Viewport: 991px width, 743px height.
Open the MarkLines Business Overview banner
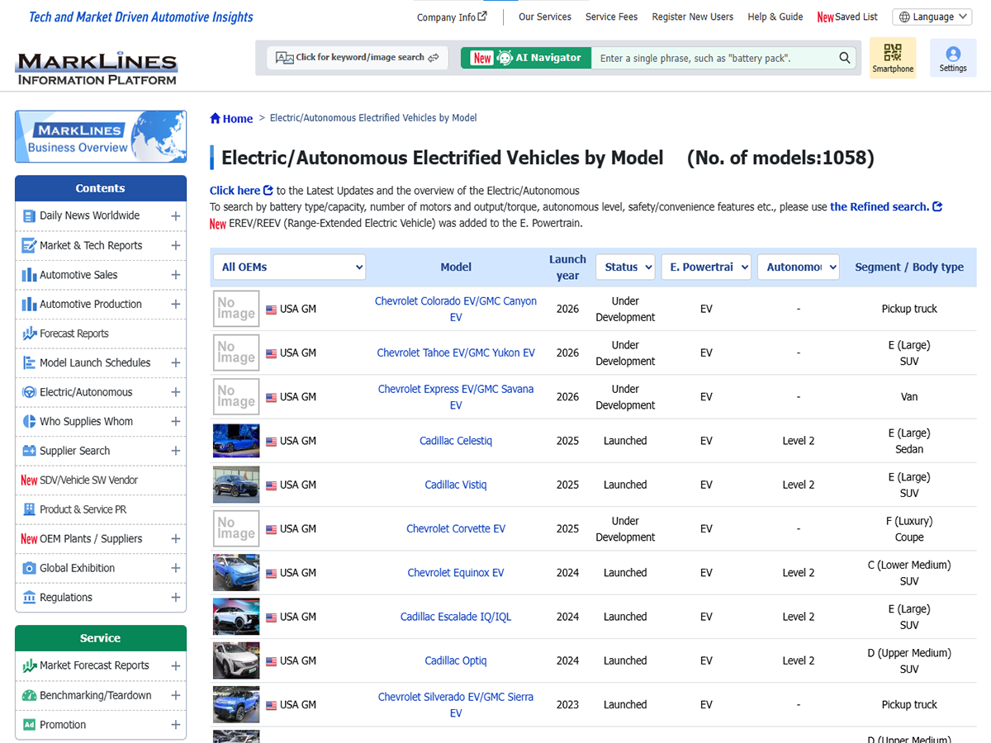click(x=101, y=137)
